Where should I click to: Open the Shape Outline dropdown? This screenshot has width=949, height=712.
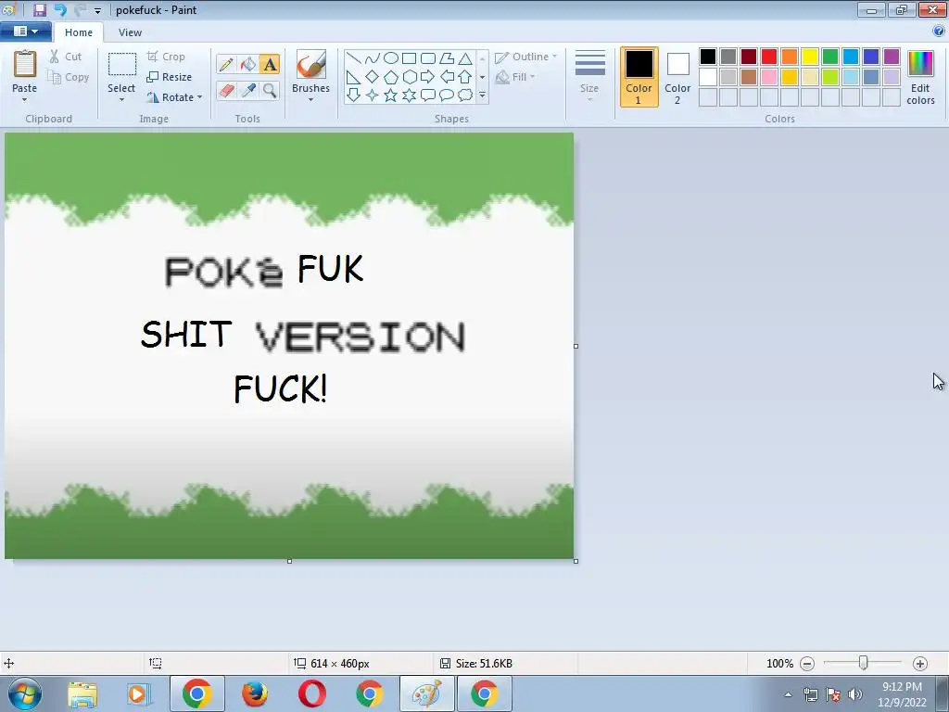(x=526, y=57)
